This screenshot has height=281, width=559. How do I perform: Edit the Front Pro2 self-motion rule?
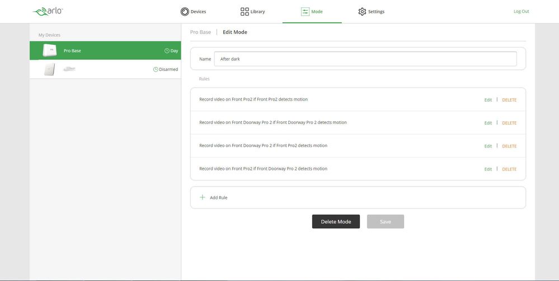coord(488,100)
